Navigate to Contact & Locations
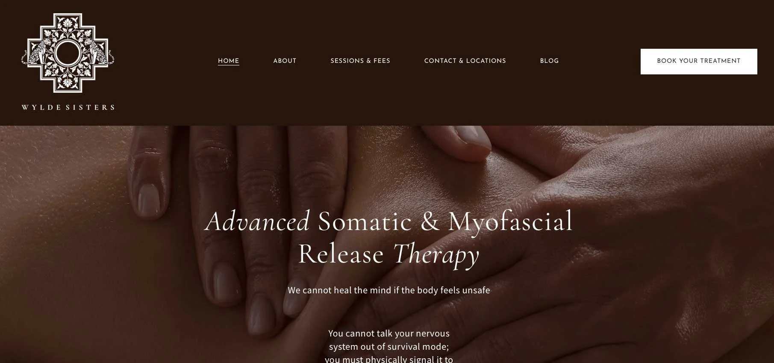The height and width of the screenshot is (363, 774). coord(465,61)
